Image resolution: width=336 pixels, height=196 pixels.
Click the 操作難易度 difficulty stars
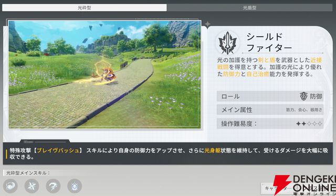pos(309,124)
